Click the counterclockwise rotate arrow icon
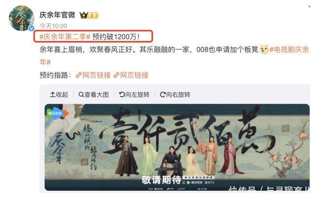This screenshot has width=315, height=198. tap(122, 94)
